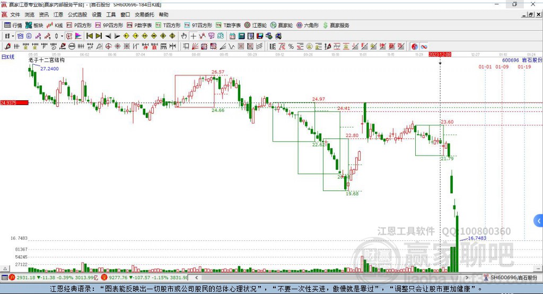Screen dimensions: 543x294
Task: Click the calendar date icon
Action: pos(232,36)
